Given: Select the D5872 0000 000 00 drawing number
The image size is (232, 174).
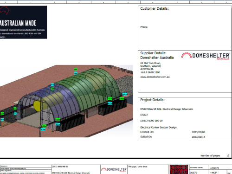Looking at the screenshot, I should coord(151,121).
